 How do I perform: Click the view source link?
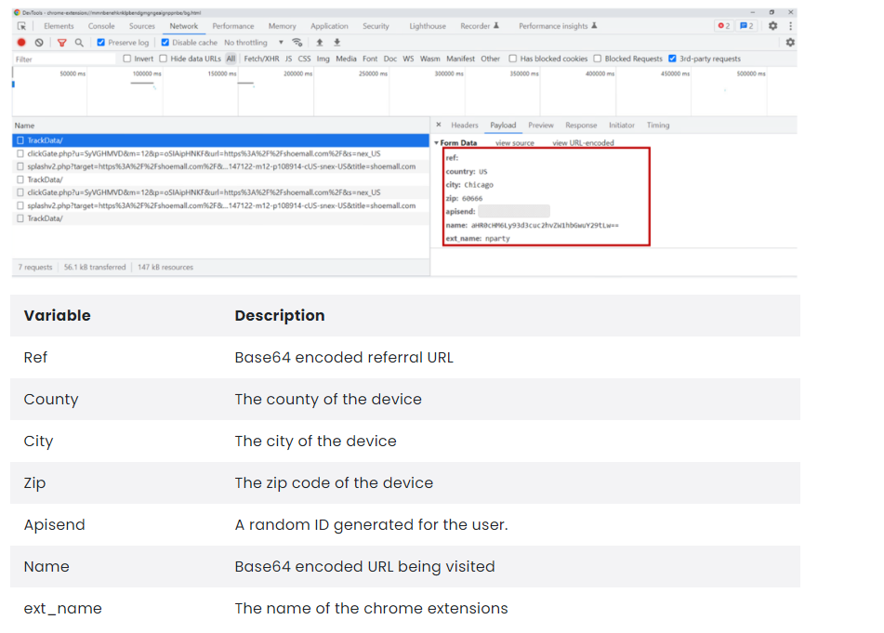(514, 143)
